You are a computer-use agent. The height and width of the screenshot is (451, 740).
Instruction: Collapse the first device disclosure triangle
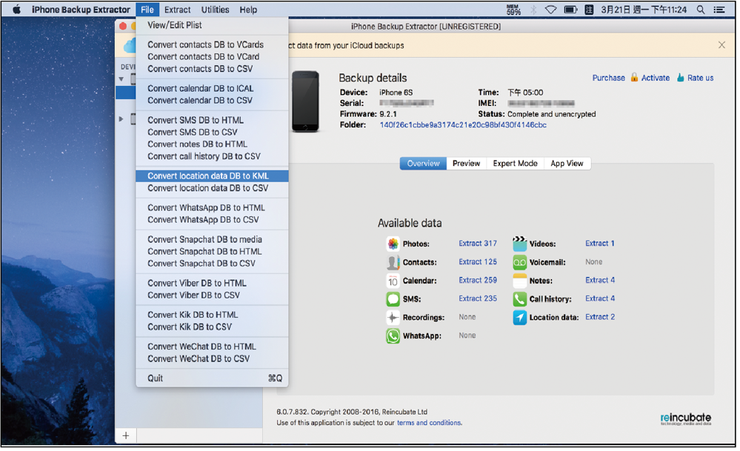[x=121, y=78]
